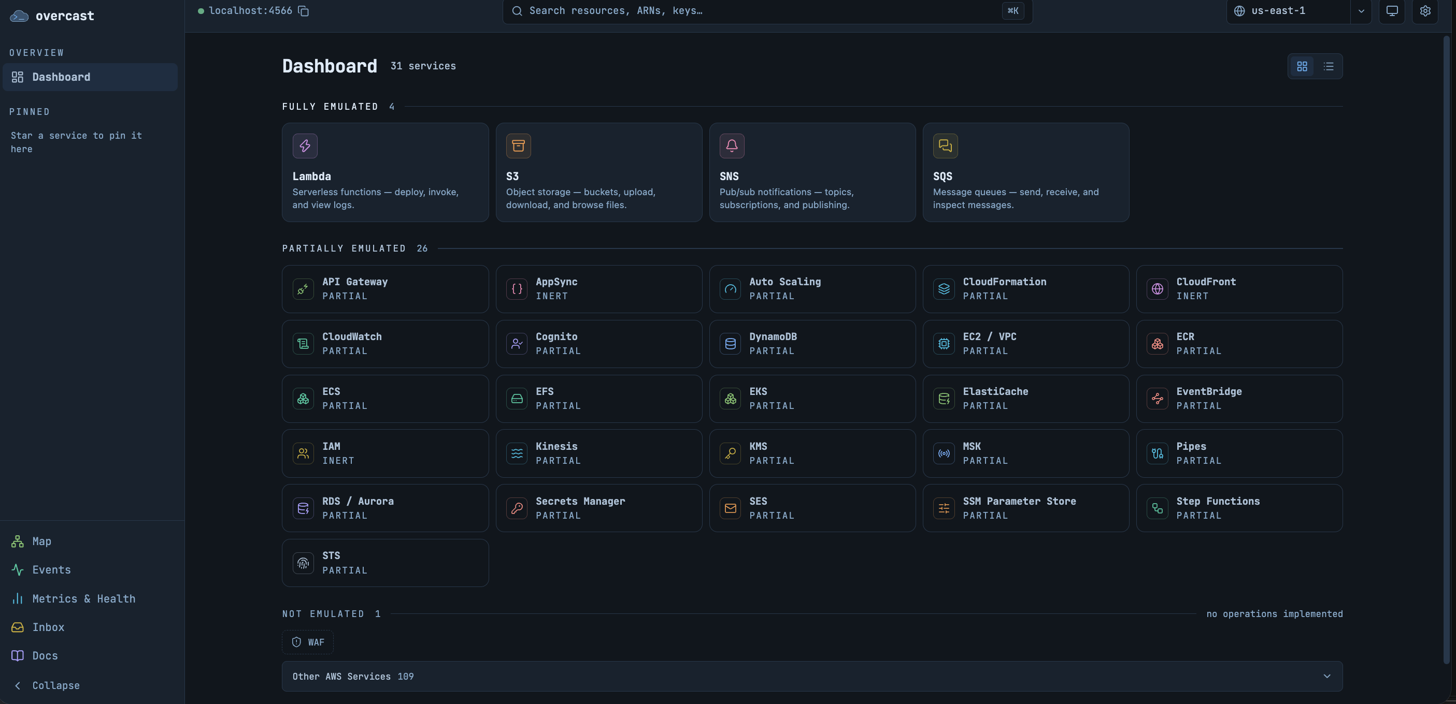This screenshot has height=704, width=1456.
Task: Click the AppSync braces icon
Action: pos(517,289)
